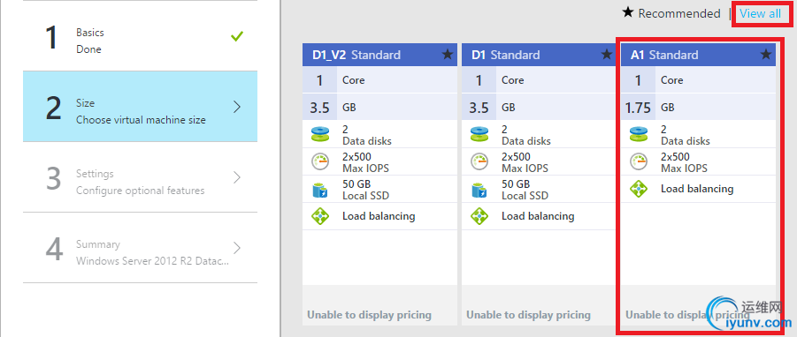Viewport: 797px width, 337px height.
Task: Click the Max IOPS gauge icon in D1 Standard card
Action: coord(479,162)
